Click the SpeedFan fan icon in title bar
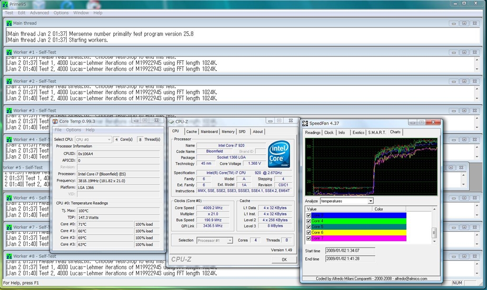This screenshot has height=290, width=487. tap(305, 123)
